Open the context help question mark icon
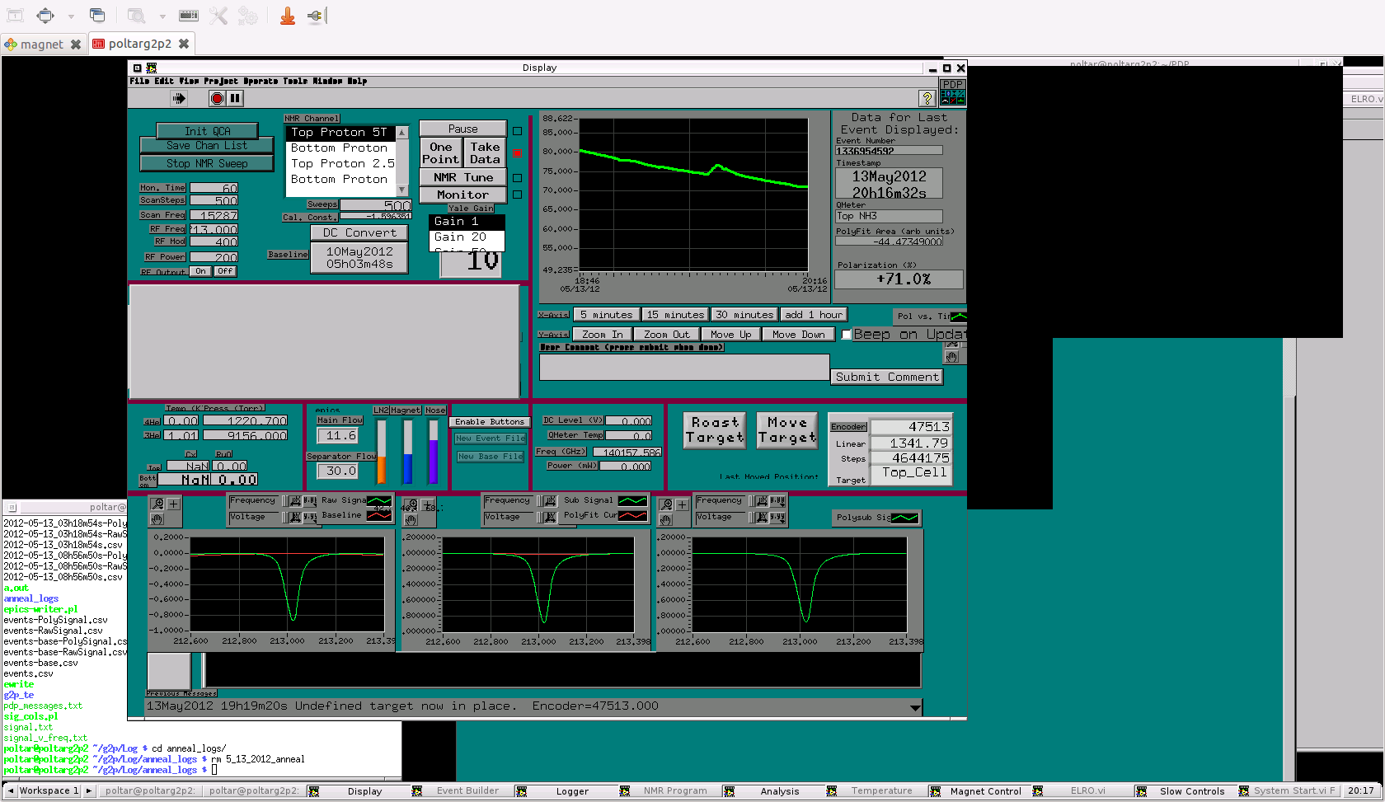This screenshot has width=1385, height=802. coord(927,98)
